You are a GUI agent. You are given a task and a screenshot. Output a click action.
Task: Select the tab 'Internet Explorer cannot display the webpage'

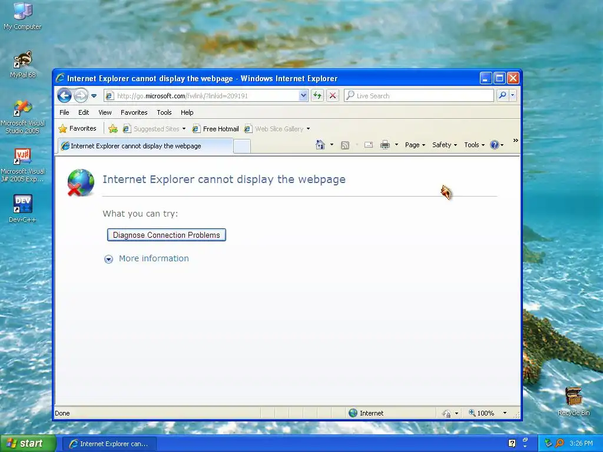[145, 146]
